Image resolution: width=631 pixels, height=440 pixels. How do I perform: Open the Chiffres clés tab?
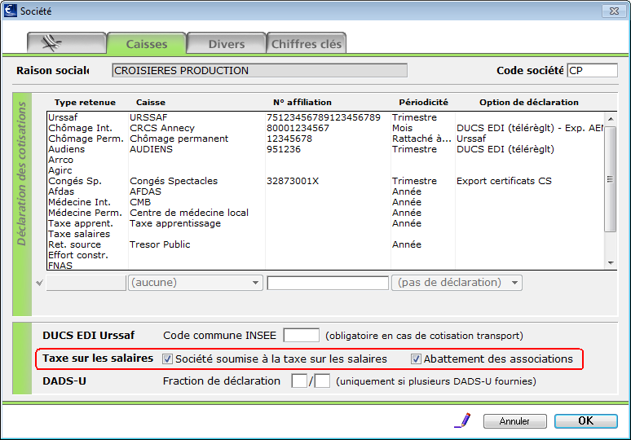click(307, 43)
